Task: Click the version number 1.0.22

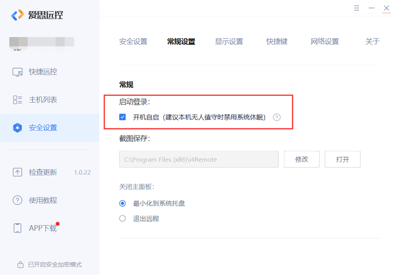Action: (82, 172)
